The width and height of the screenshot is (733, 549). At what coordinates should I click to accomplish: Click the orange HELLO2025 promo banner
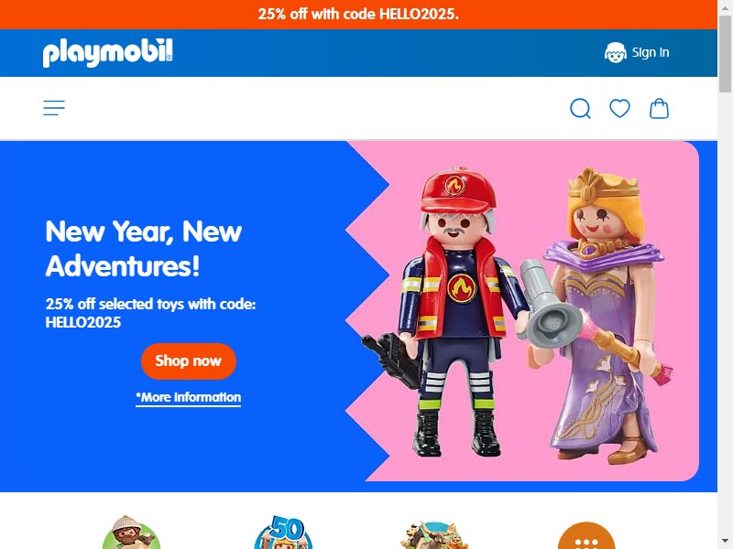[358, 15]
